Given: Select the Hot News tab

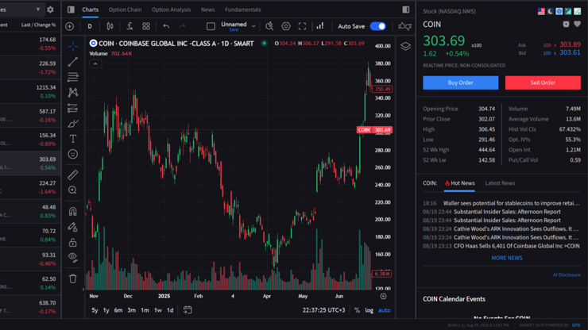Looking at the screenshot, I should pyautogui.click(x=459, y=183).
